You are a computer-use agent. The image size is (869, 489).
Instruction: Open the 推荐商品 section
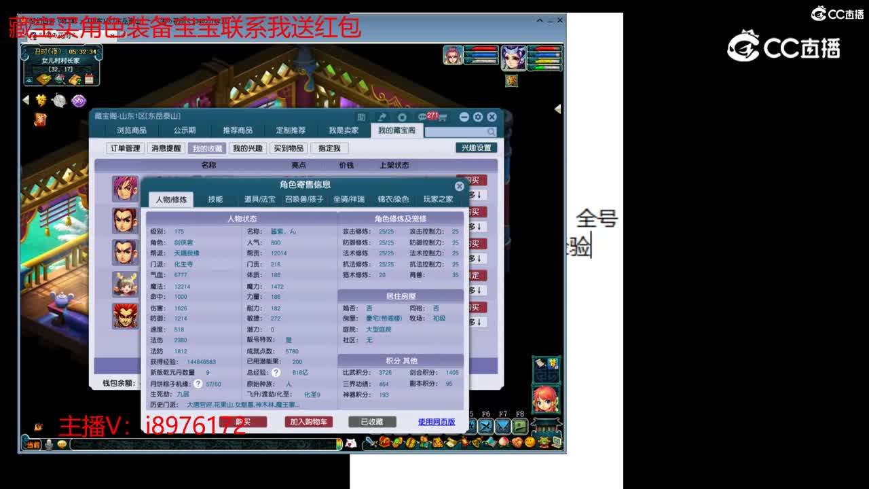point(238,130)
